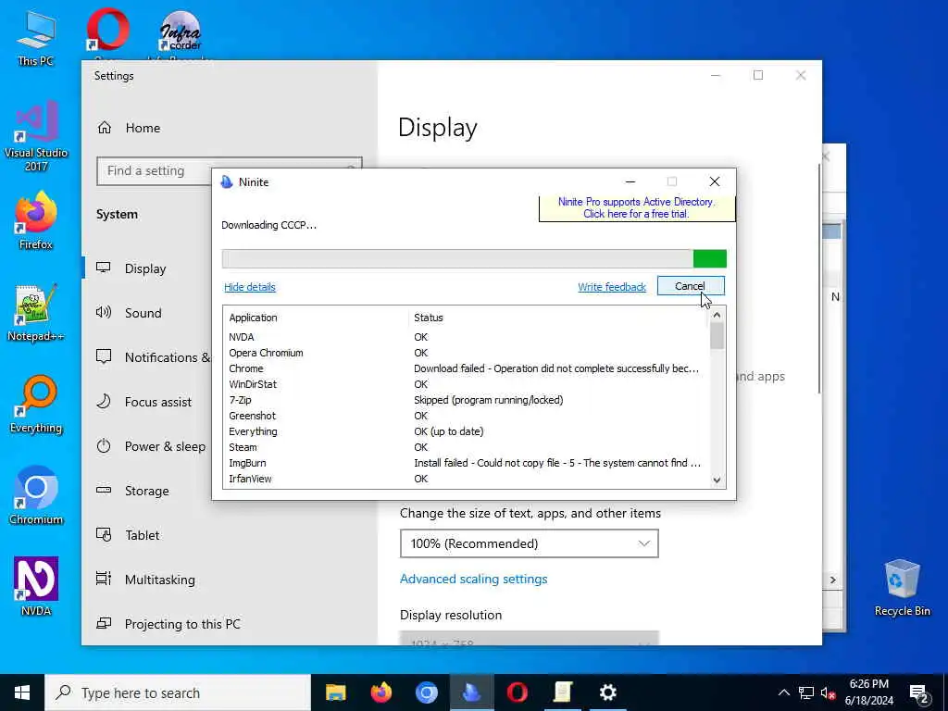948x711 pixels.
Task: Select the Opera desktop shortcut
Action: pos(107,31)
